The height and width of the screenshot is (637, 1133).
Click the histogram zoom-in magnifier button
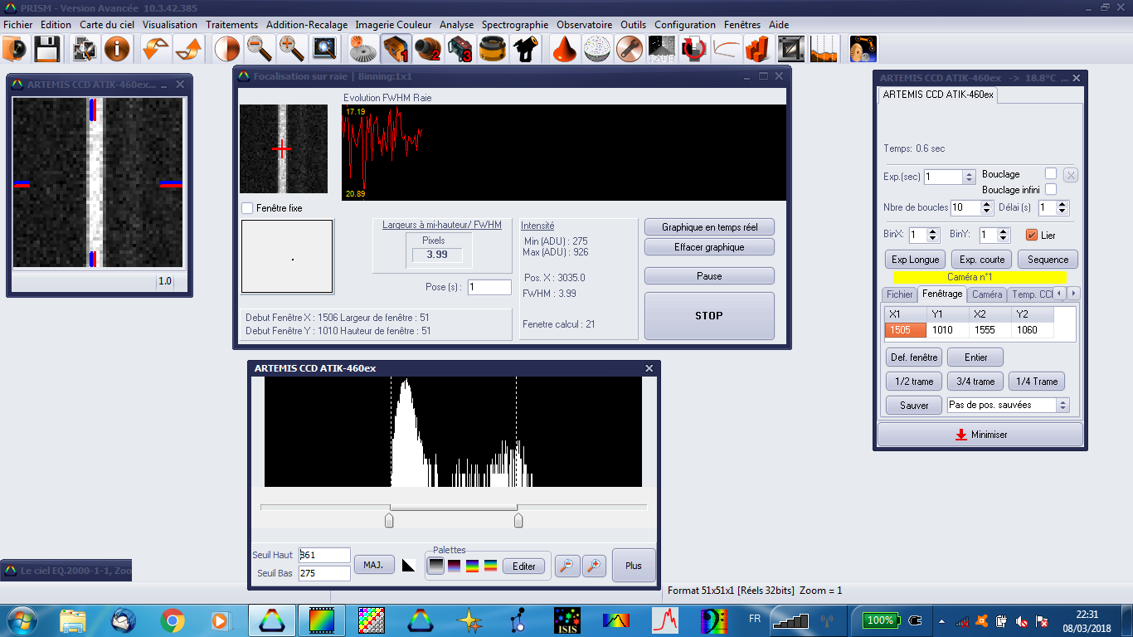[594, 566]
